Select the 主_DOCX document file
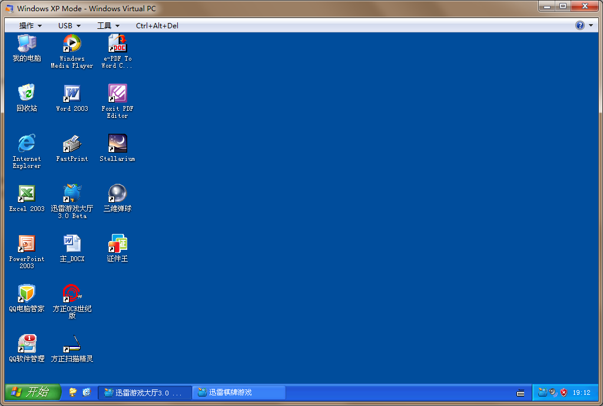603x406 pixels. tap(72, 248)
